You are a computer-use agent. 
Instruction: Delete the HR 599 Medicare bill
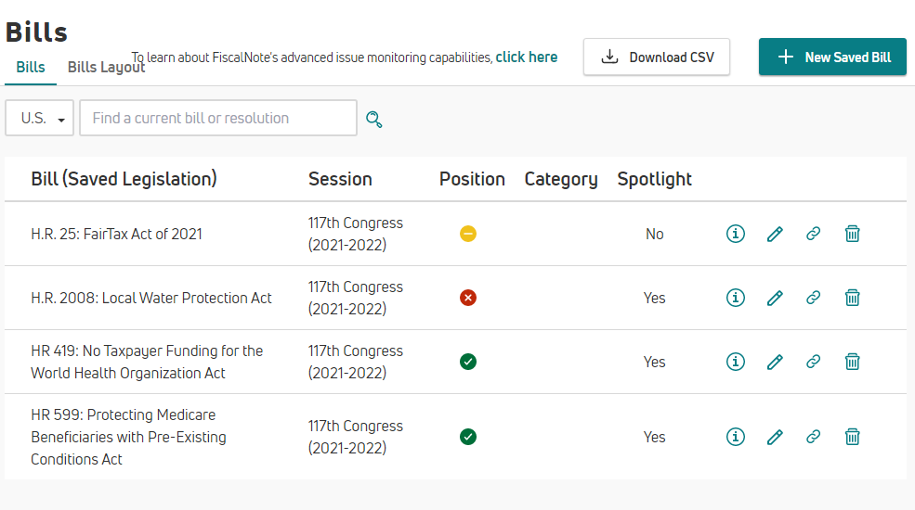[x=852, y=437]
